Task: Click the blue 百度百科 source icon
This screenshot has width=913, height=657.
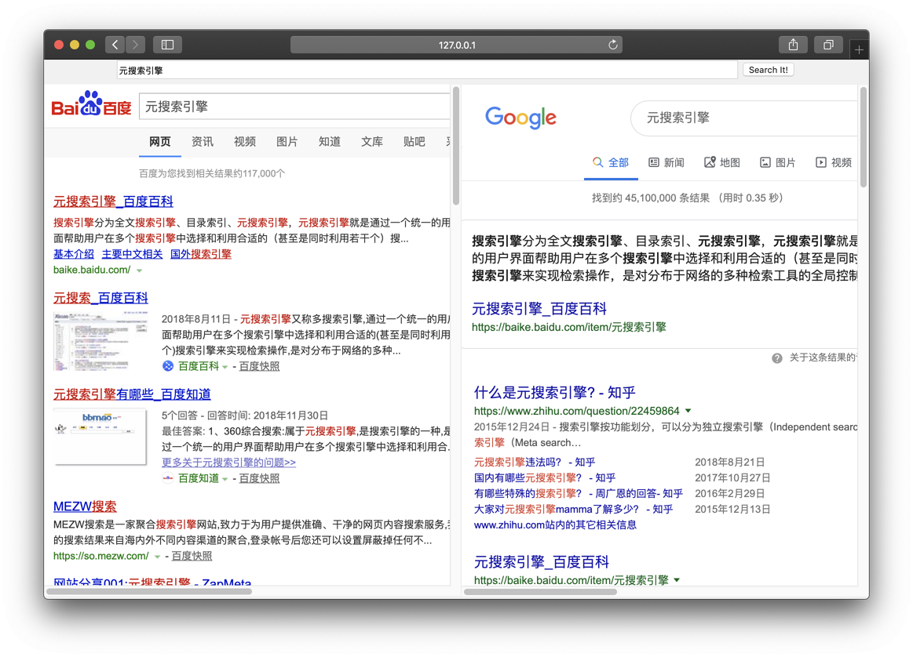Action: 168,365
